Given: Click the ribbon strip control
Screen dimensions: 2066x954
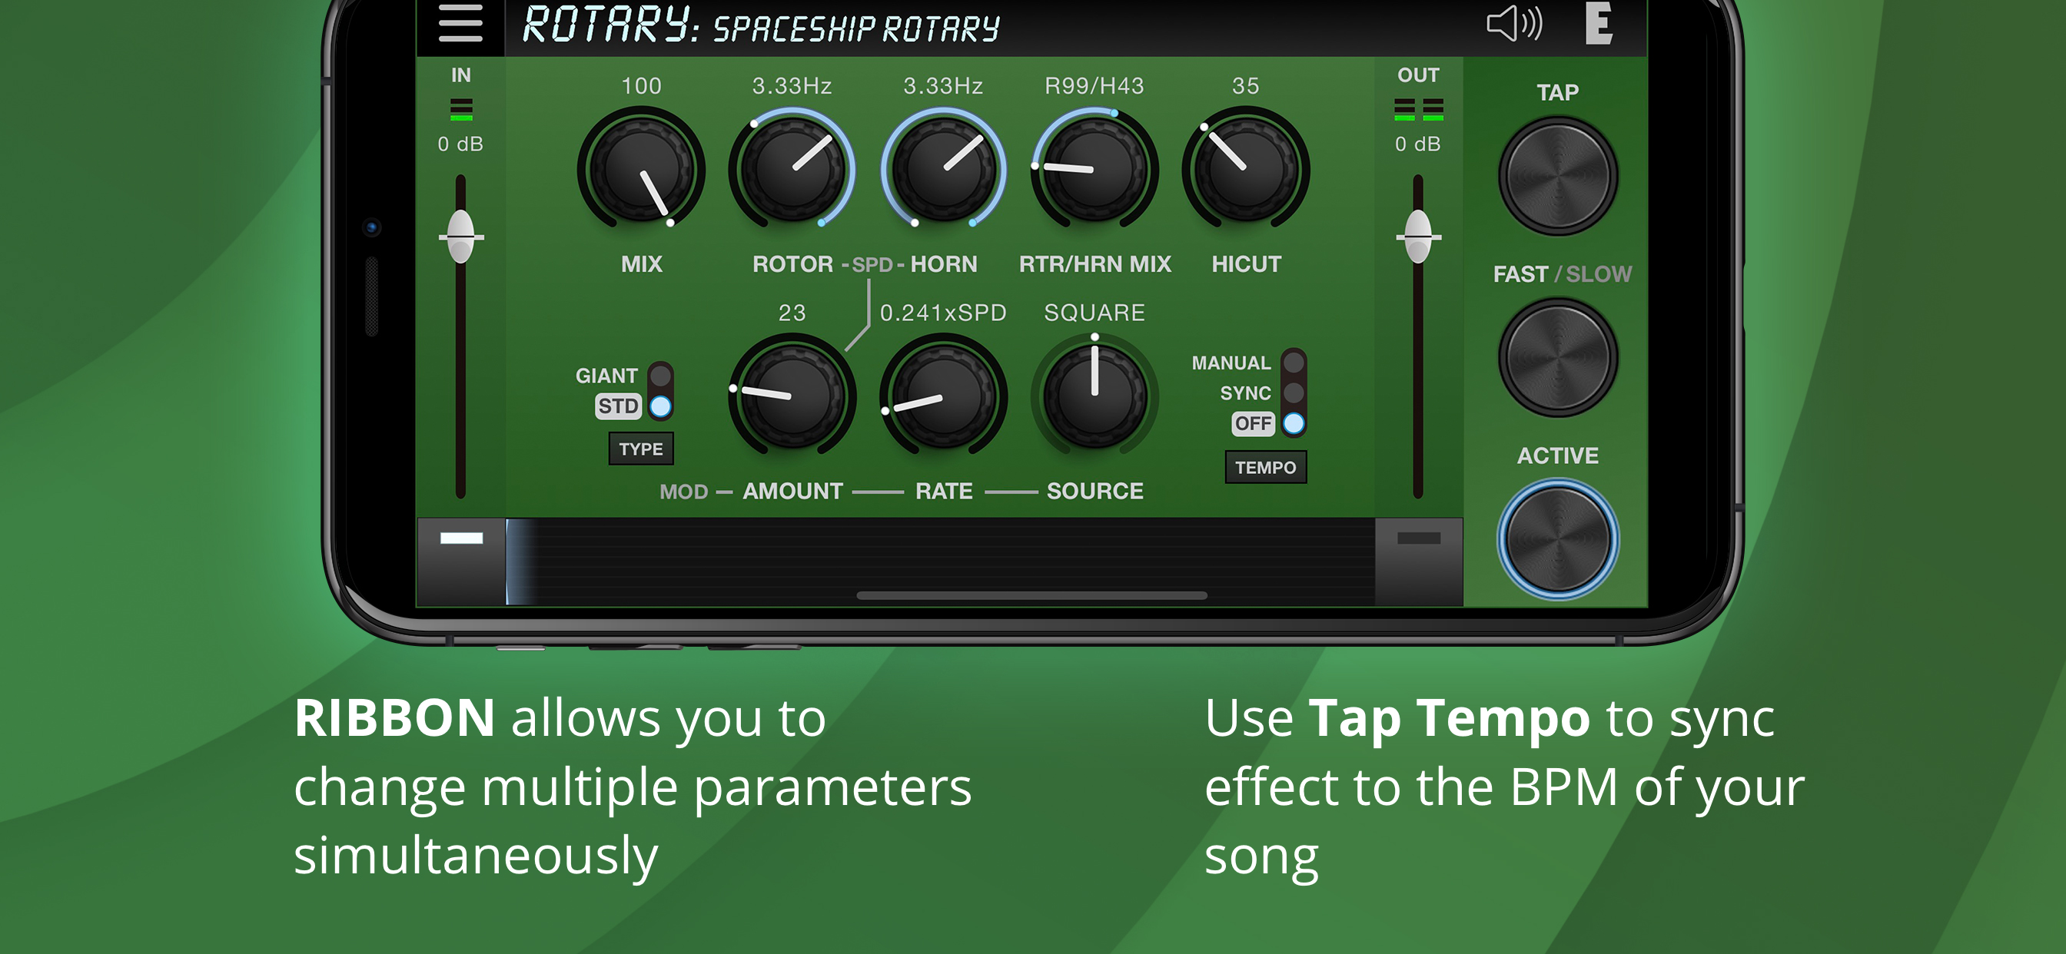Looking at the screenshot, I should (x=940, y=561).
